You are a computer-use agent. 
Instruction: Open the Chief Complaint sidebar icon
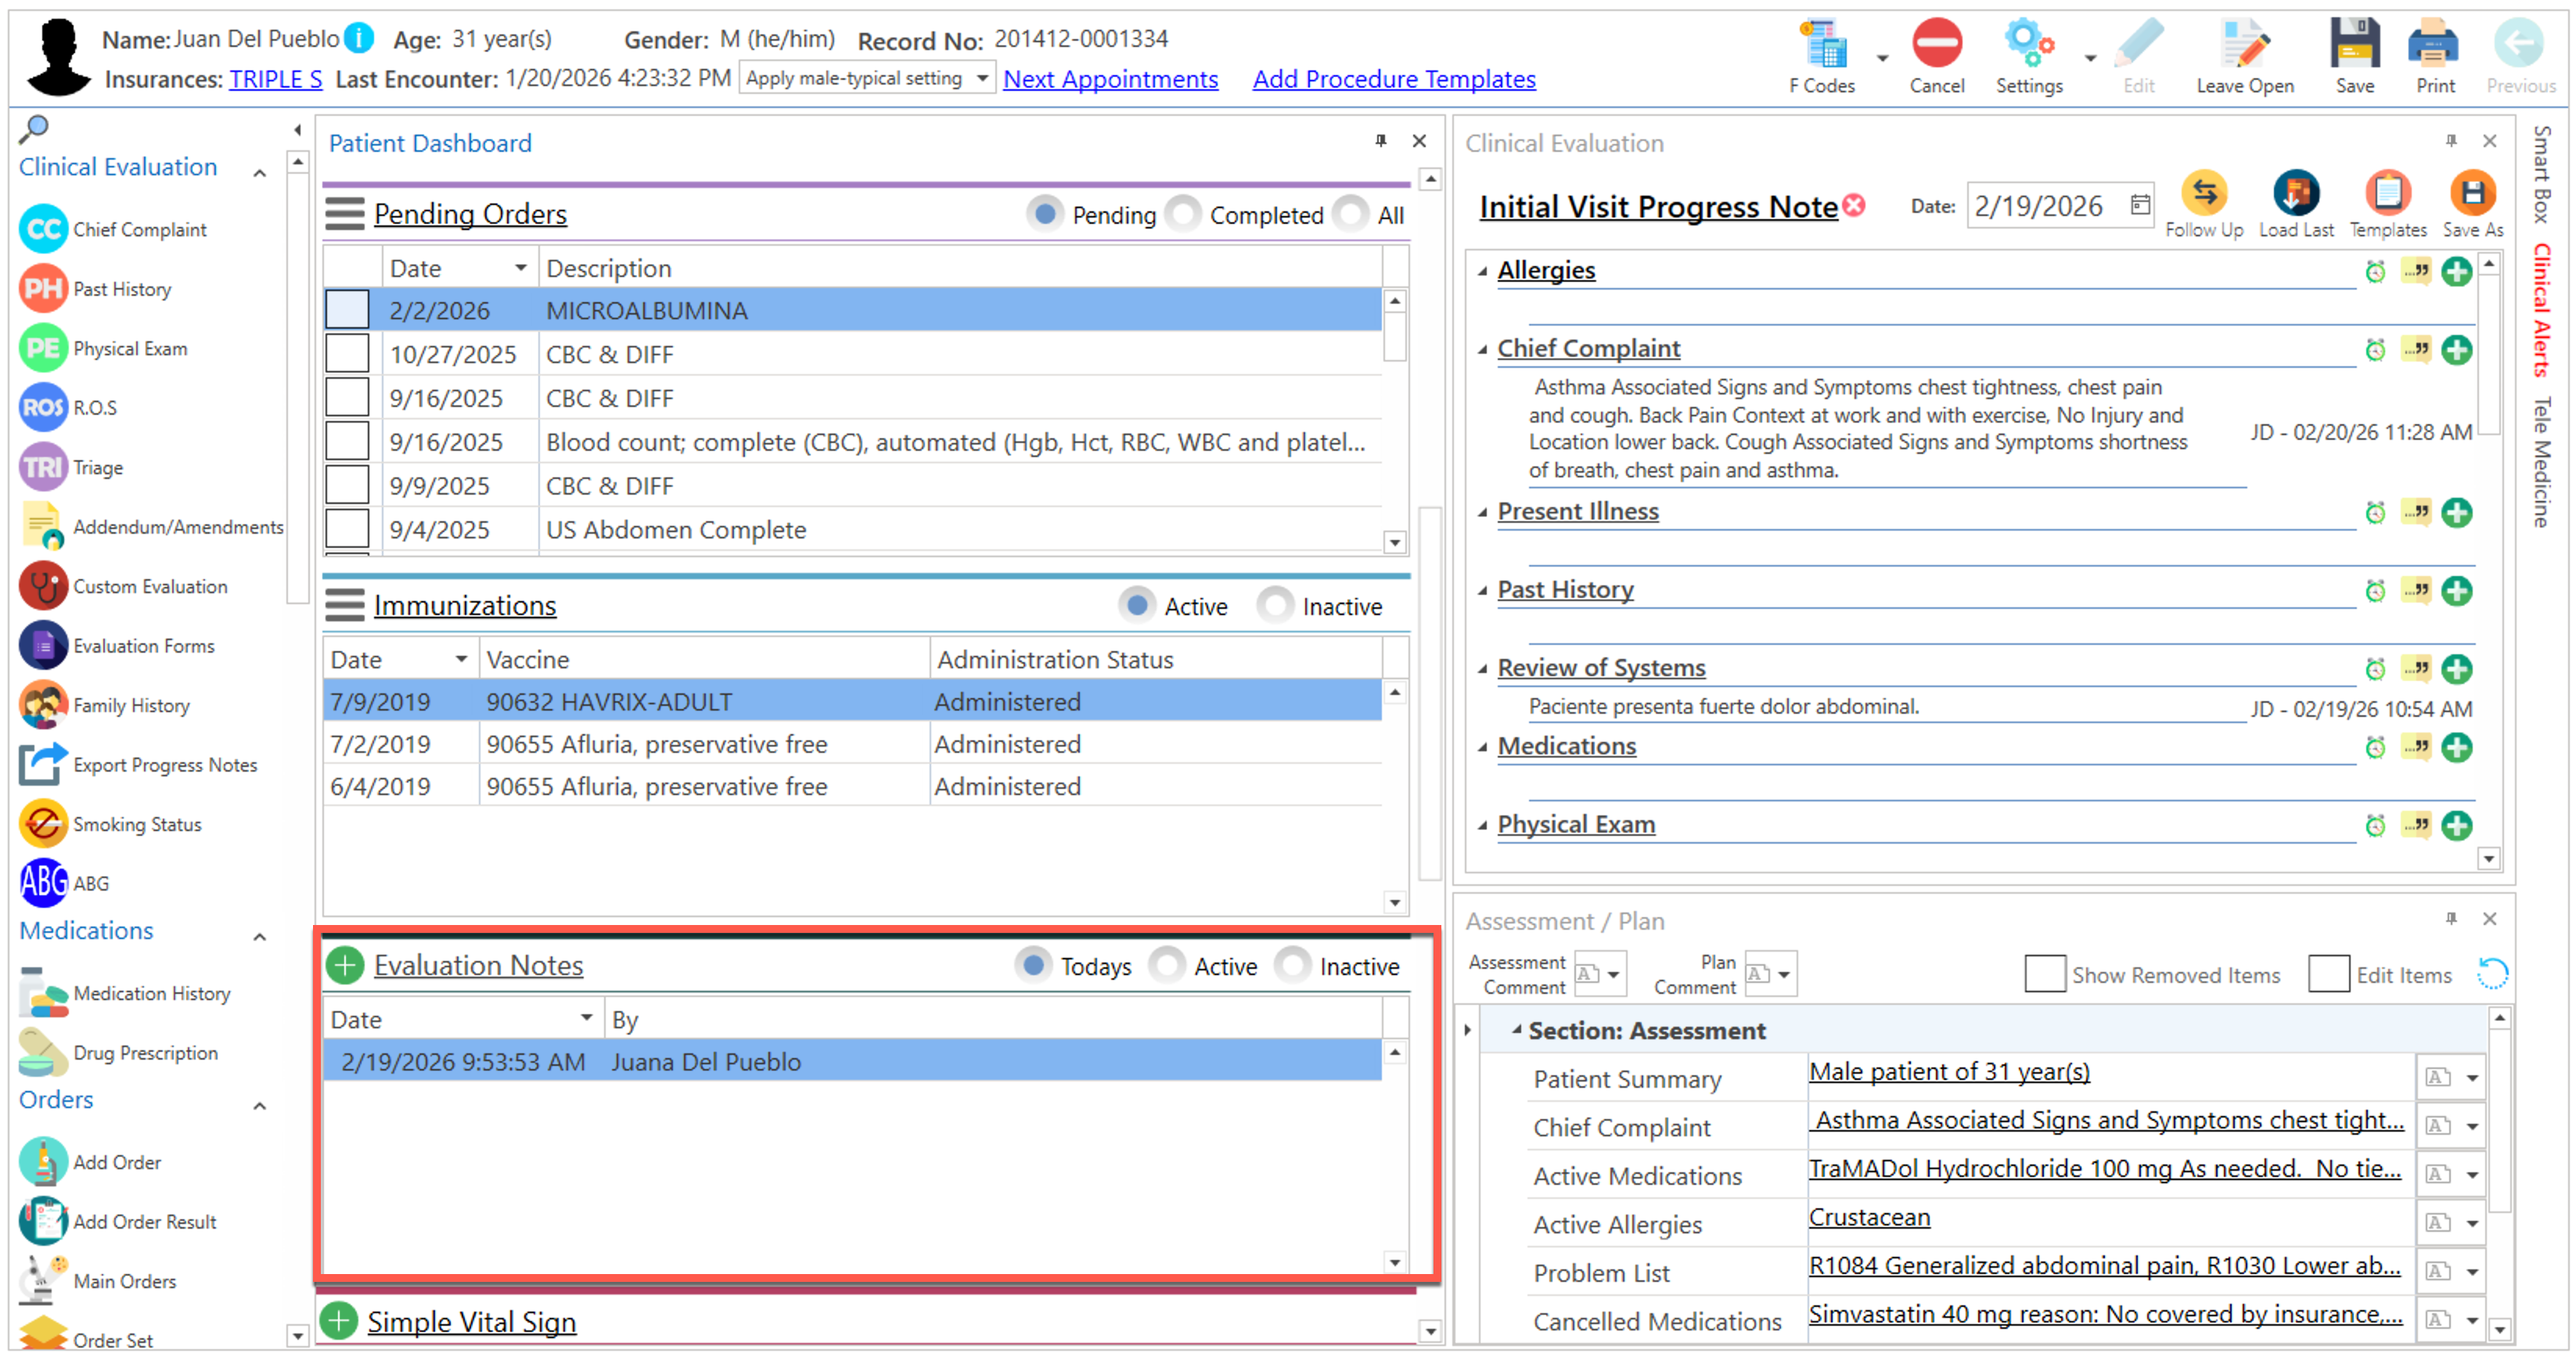(x=43, y=229)
